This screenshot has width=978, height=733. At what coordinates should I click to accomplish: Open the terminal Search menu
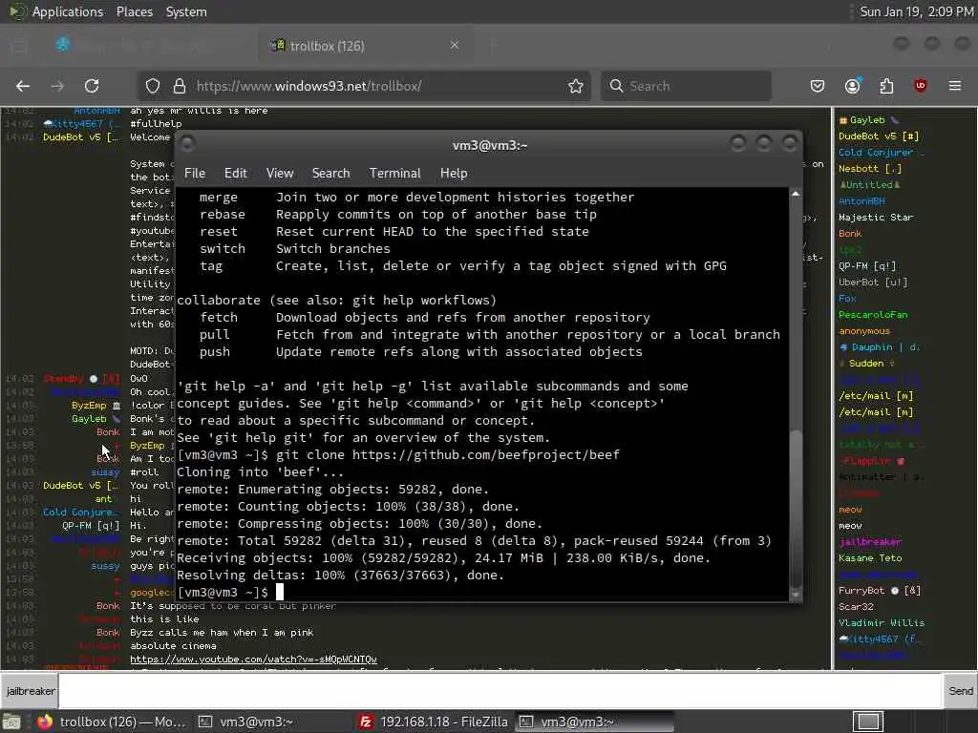[330, 174]
